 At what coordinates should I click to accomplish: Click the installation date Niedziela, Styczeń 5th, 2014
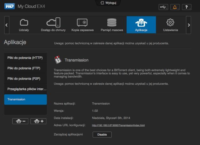pyautogui.click(x=111, y=118)
